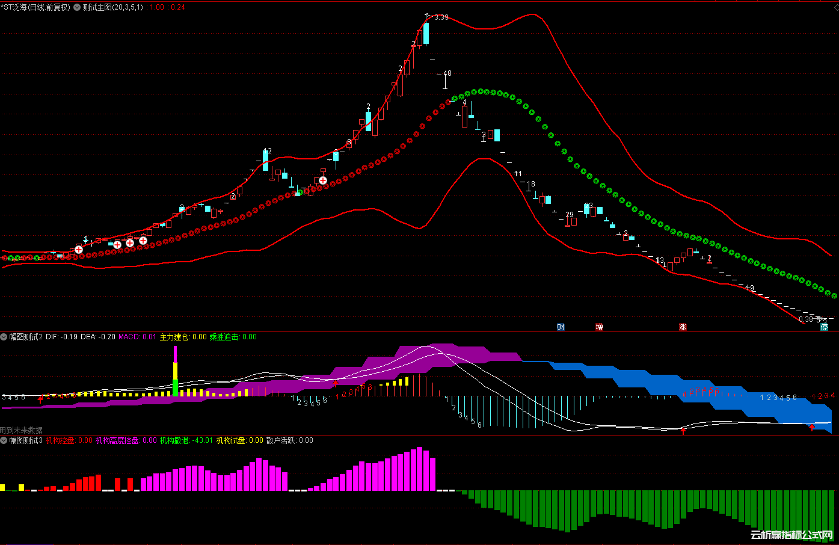This screenshot has height=545, width=839.
Task: Click the DEA: -0.20 value label
Action: [x=97, y=337]
